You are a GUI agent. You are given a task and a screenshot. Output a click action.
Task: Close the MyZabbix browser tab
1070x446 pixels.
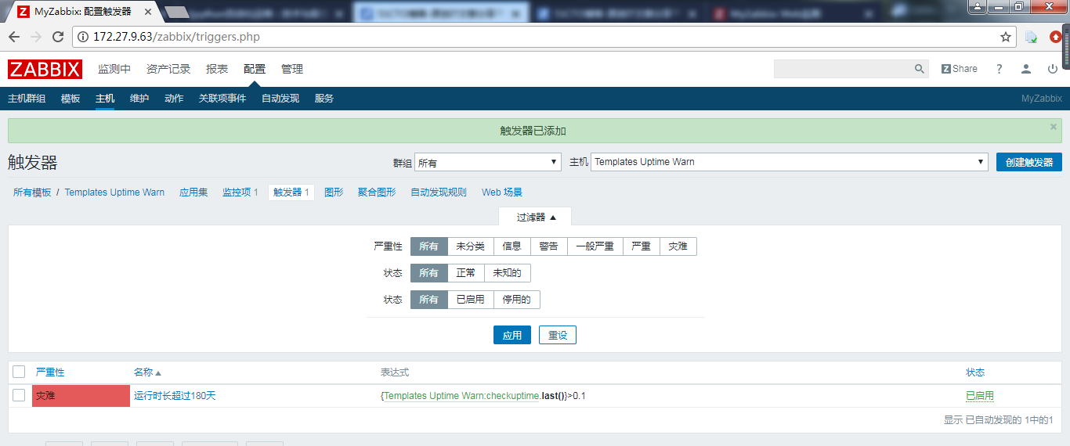coord(148,12)
